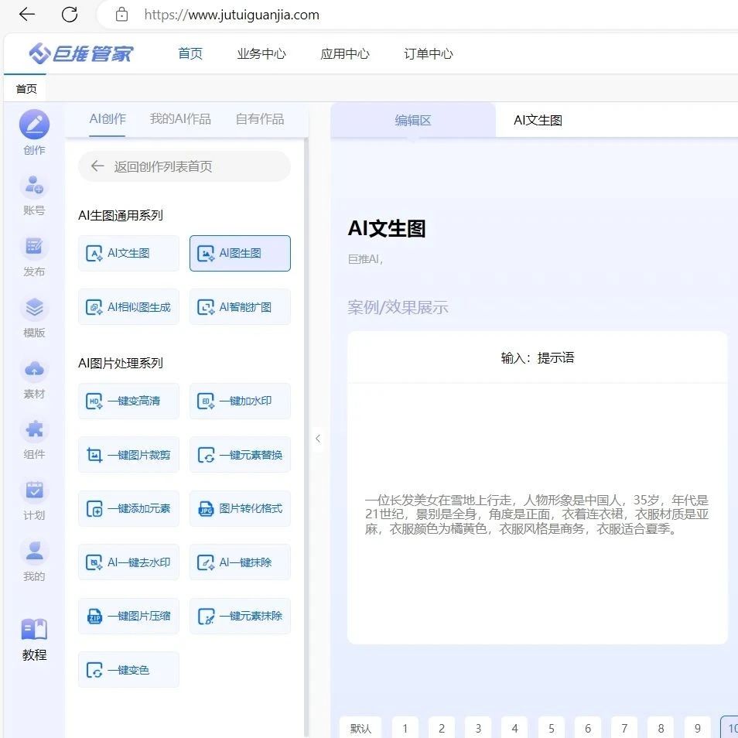
Task: Open the 我的 profile icon
Action: [34, 552]
